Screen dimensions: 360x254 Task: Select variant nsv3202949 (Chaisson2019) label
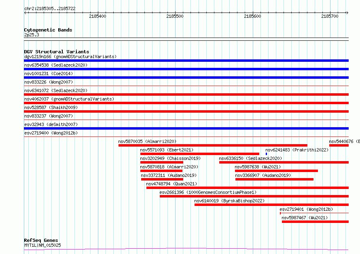tap(170, 158)
